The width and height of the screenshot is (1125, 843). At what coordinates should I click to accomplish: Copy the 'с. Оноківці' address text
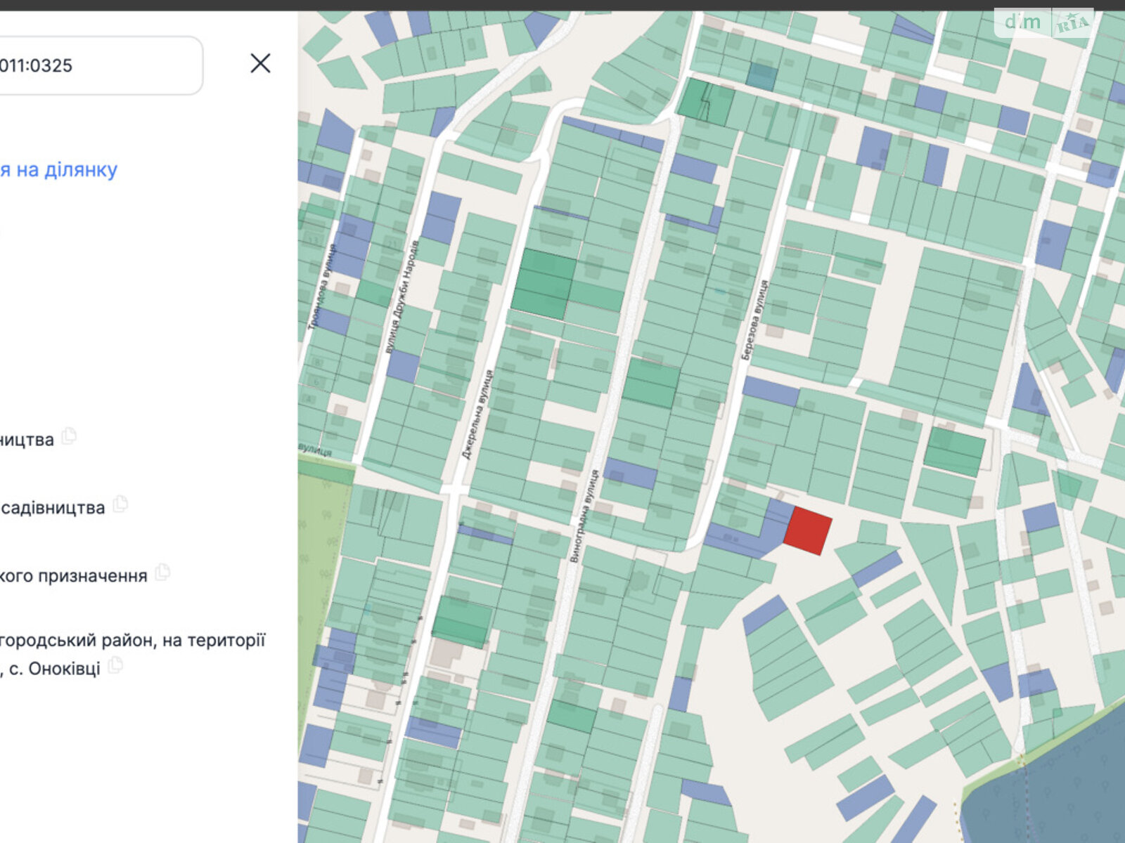pos(115,665)
